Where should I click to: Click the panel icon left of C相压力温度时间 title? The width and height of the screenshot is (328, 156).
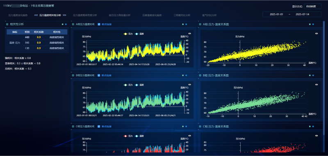[x=73, y=127]
